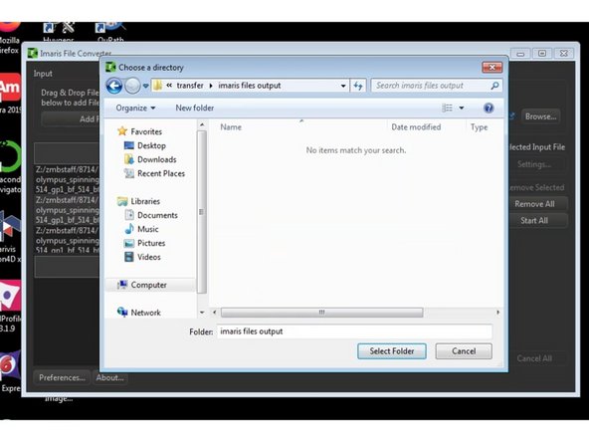Open the Organize menu
The image size is (589, 442).
(135, 108)
